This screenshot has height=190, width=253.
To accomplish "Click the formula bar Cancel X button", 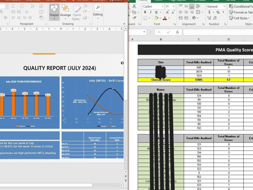I will click(159, 32).
